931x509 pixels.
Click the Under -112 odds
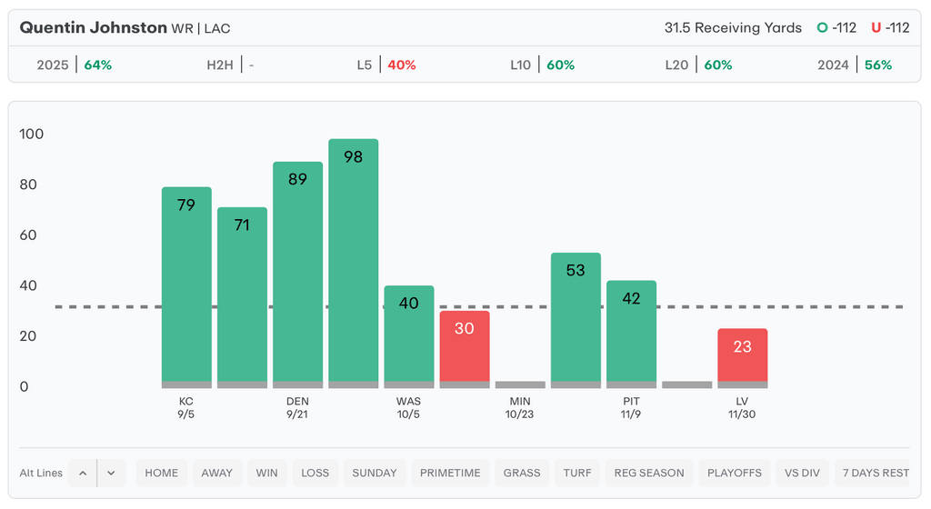tap(890, 28)
